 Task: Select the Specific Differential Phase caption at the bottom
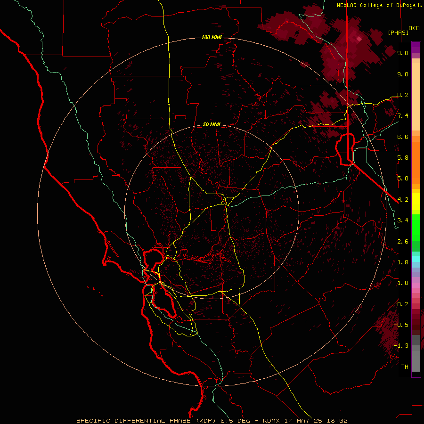point(212,421)
